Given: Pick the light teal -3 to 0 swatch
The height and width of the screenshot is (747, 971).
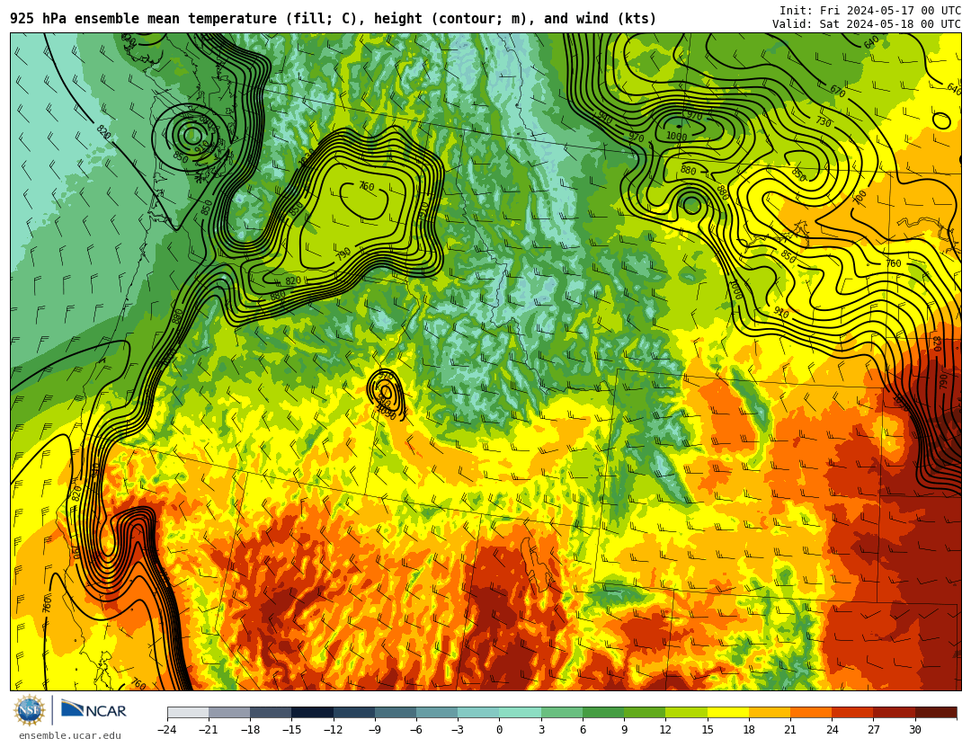Looking at the screenshot, I should point(478,712).
